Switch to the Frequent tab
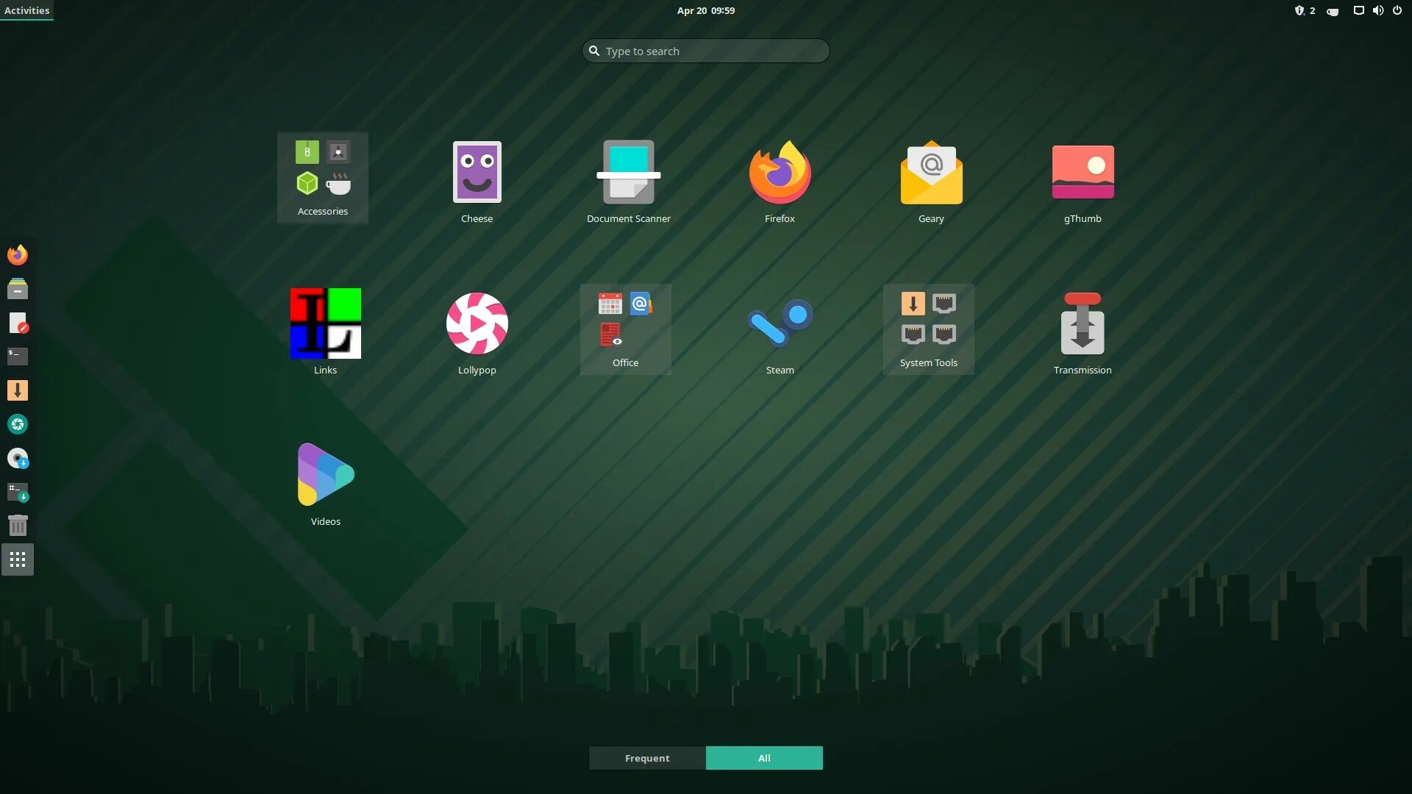 (x=647, y=758)
